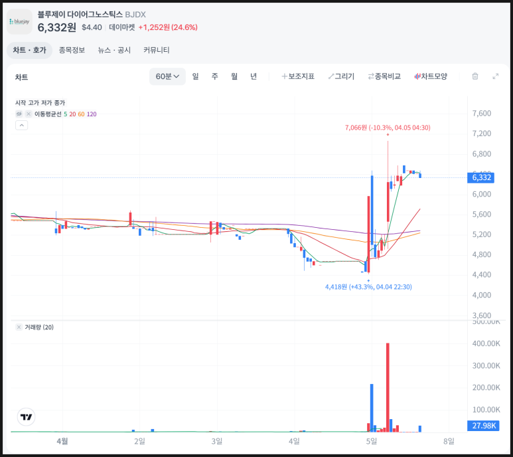Image resolution: width=513 pixels, height=457 pixels.
Task: Click the 데이마켓 market label
Action: click(122, 27)
